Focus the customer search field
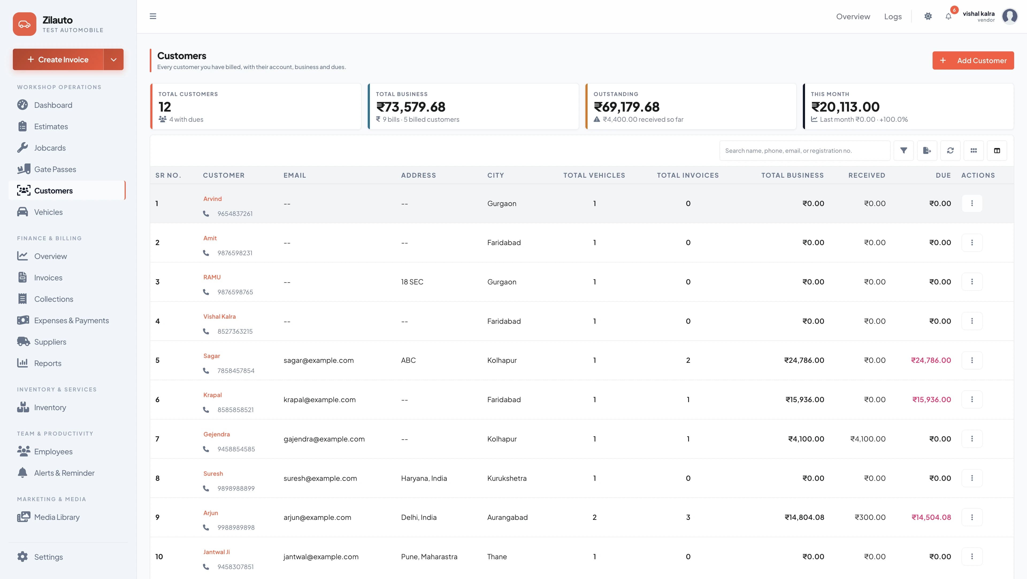 [x=804, y=150]
